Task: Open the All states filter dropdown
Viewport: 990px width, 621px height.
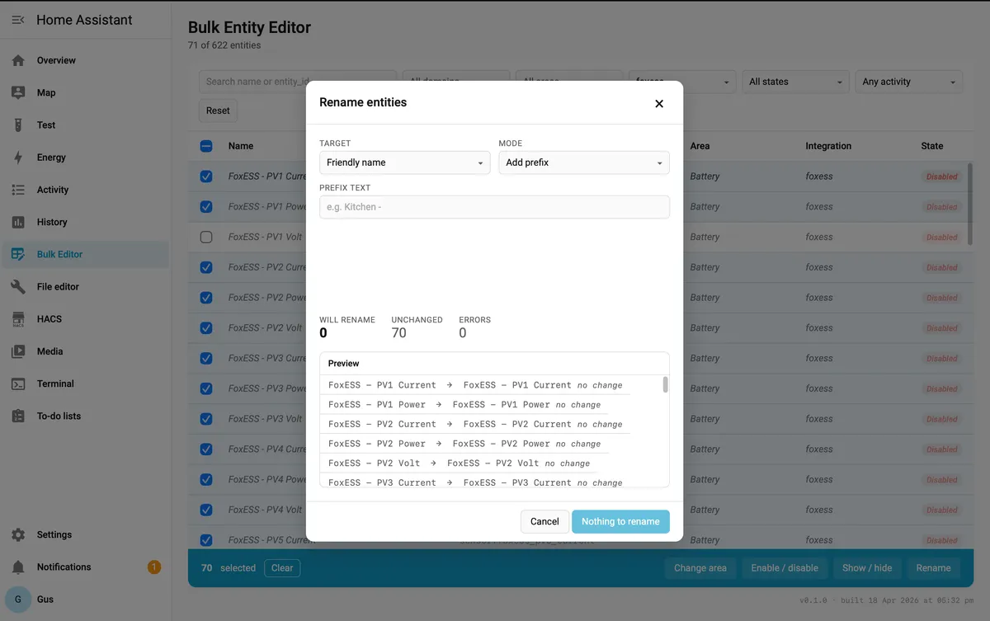Action: (x=795, y=82)
